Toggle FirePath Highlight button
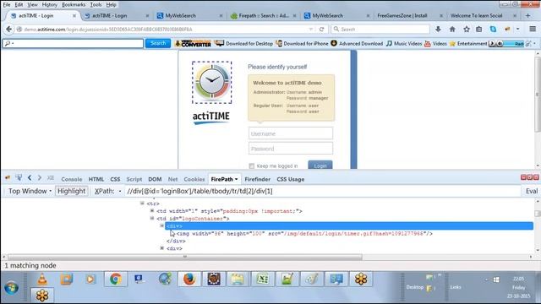 (x=71, y=191)
